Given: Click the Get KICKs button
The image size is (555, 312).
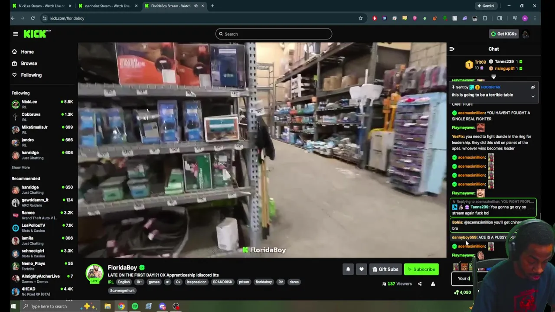Looking at the screenshot, I should [503, 34].
